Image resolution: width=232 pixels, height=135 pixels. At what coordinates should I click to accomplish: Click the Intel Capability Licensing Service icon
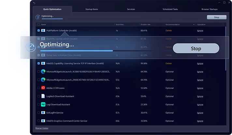click(43, 63)
